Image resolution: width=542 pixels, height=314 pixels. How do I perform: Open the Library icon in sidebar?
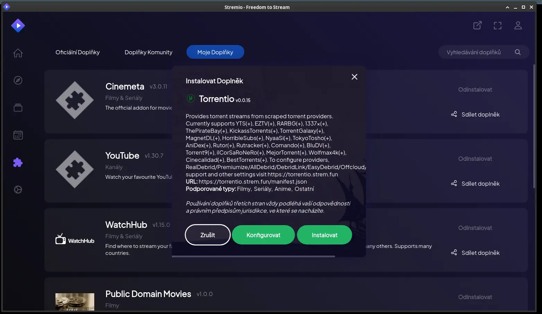18,108
